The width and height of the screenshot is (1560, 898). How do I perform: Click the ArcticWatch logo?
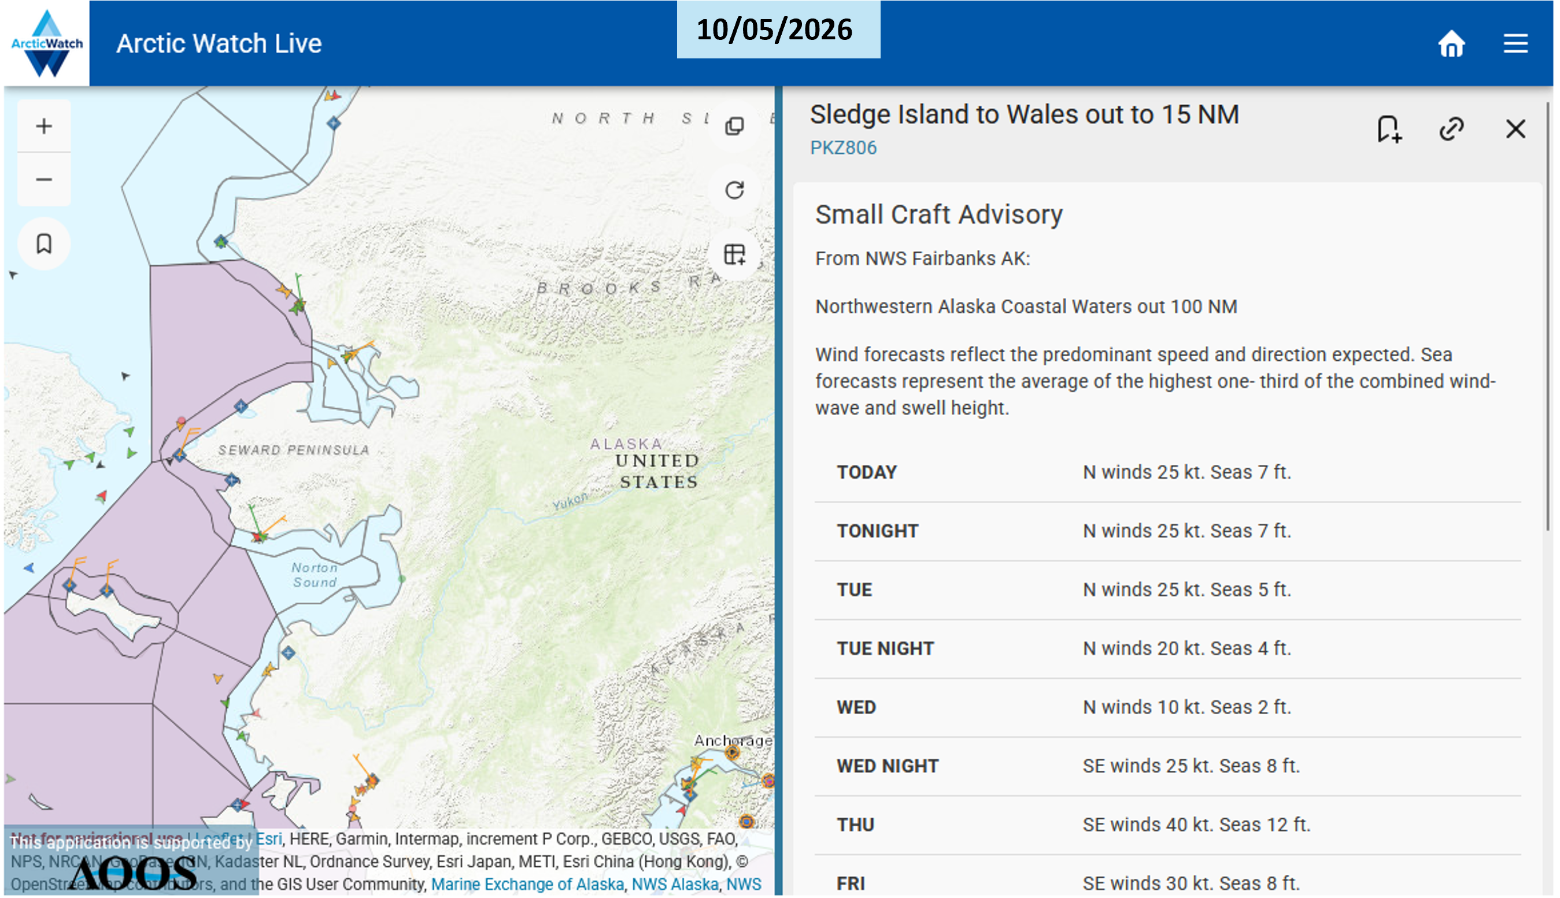click(47, 43)
